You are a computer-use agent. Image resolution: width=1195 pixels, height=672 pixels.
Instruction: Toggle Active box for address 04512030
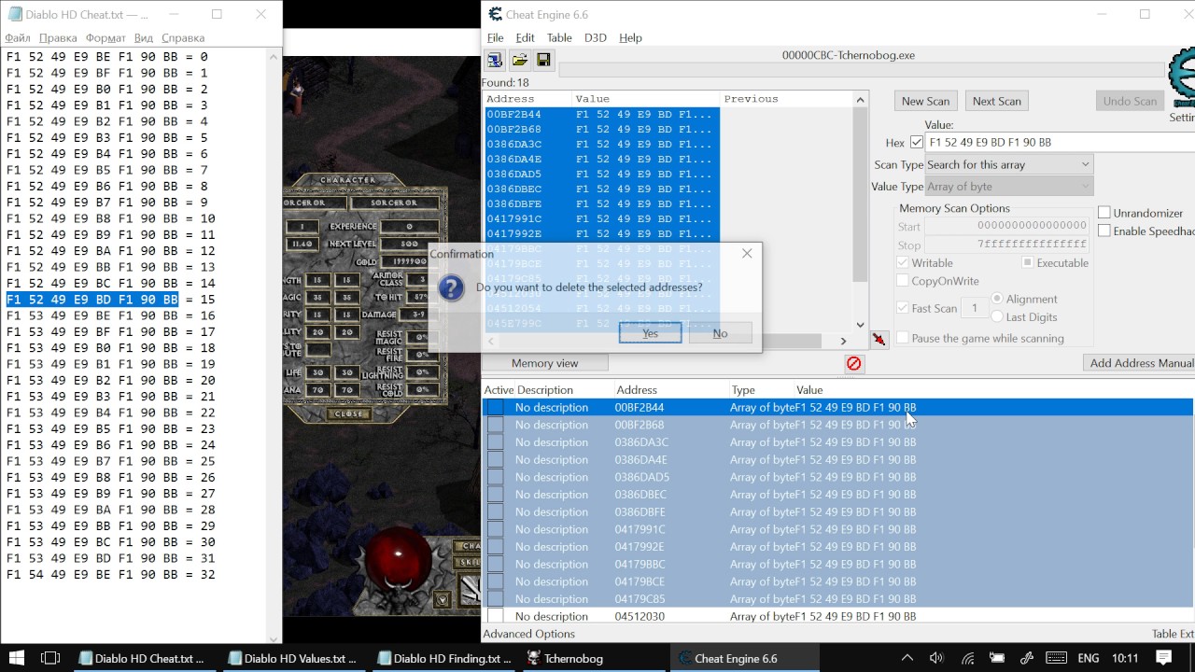pyautogui.click(x=495, y=616)
